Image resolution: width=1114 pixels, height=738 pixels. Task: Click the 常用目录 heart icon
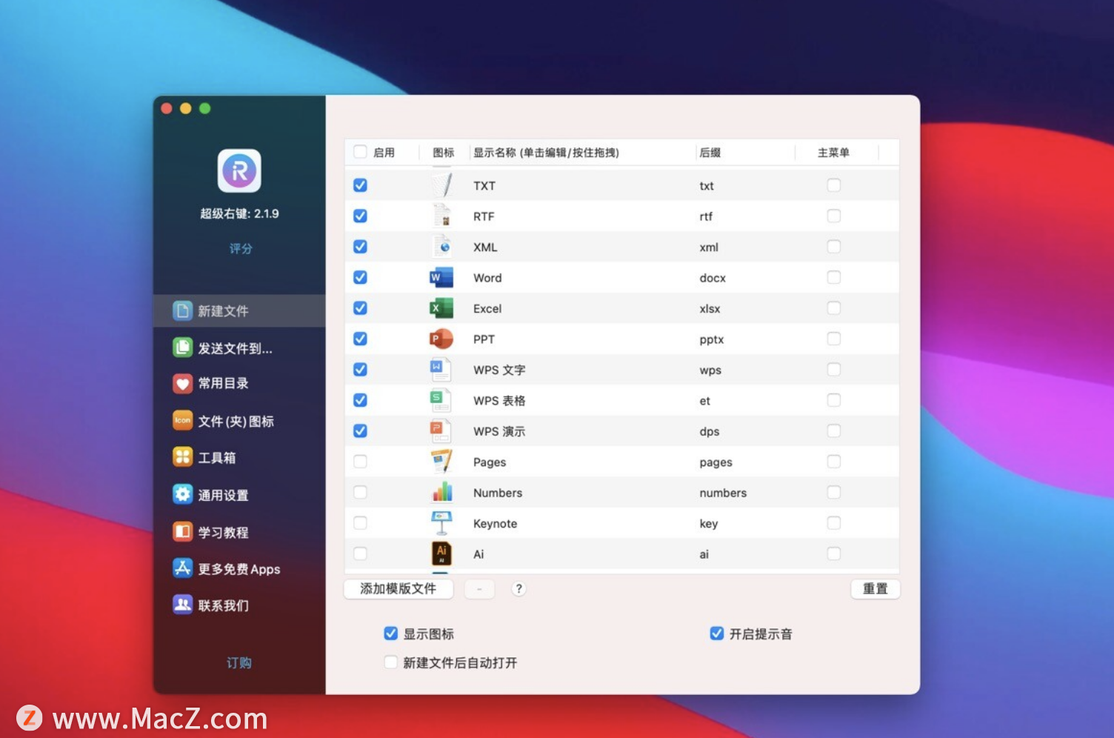[x=182, y=383]
